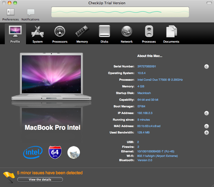Click the MacBook Pro laptop image
Viewport: 214px width, 187px height.
[x=51, y=76]
